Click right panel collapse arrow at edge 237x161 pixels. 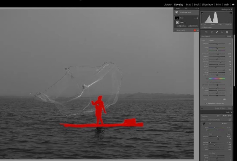point(236,87)
